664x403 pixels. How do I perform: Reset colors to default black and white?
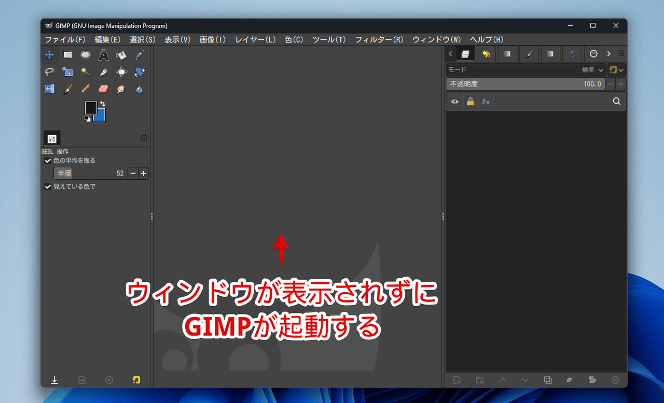pyautogui.click(x=88, y=119)
